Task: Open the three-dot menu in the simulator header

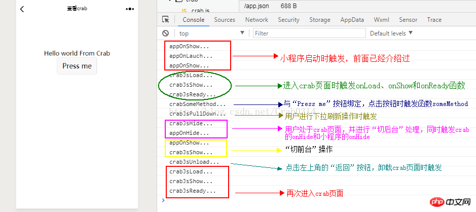Action: (130, 9)
